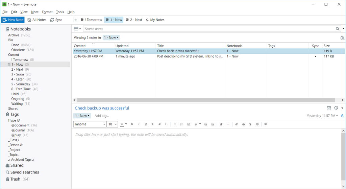Create a note with New Note button
346x189 pixels.
point(13,20)
